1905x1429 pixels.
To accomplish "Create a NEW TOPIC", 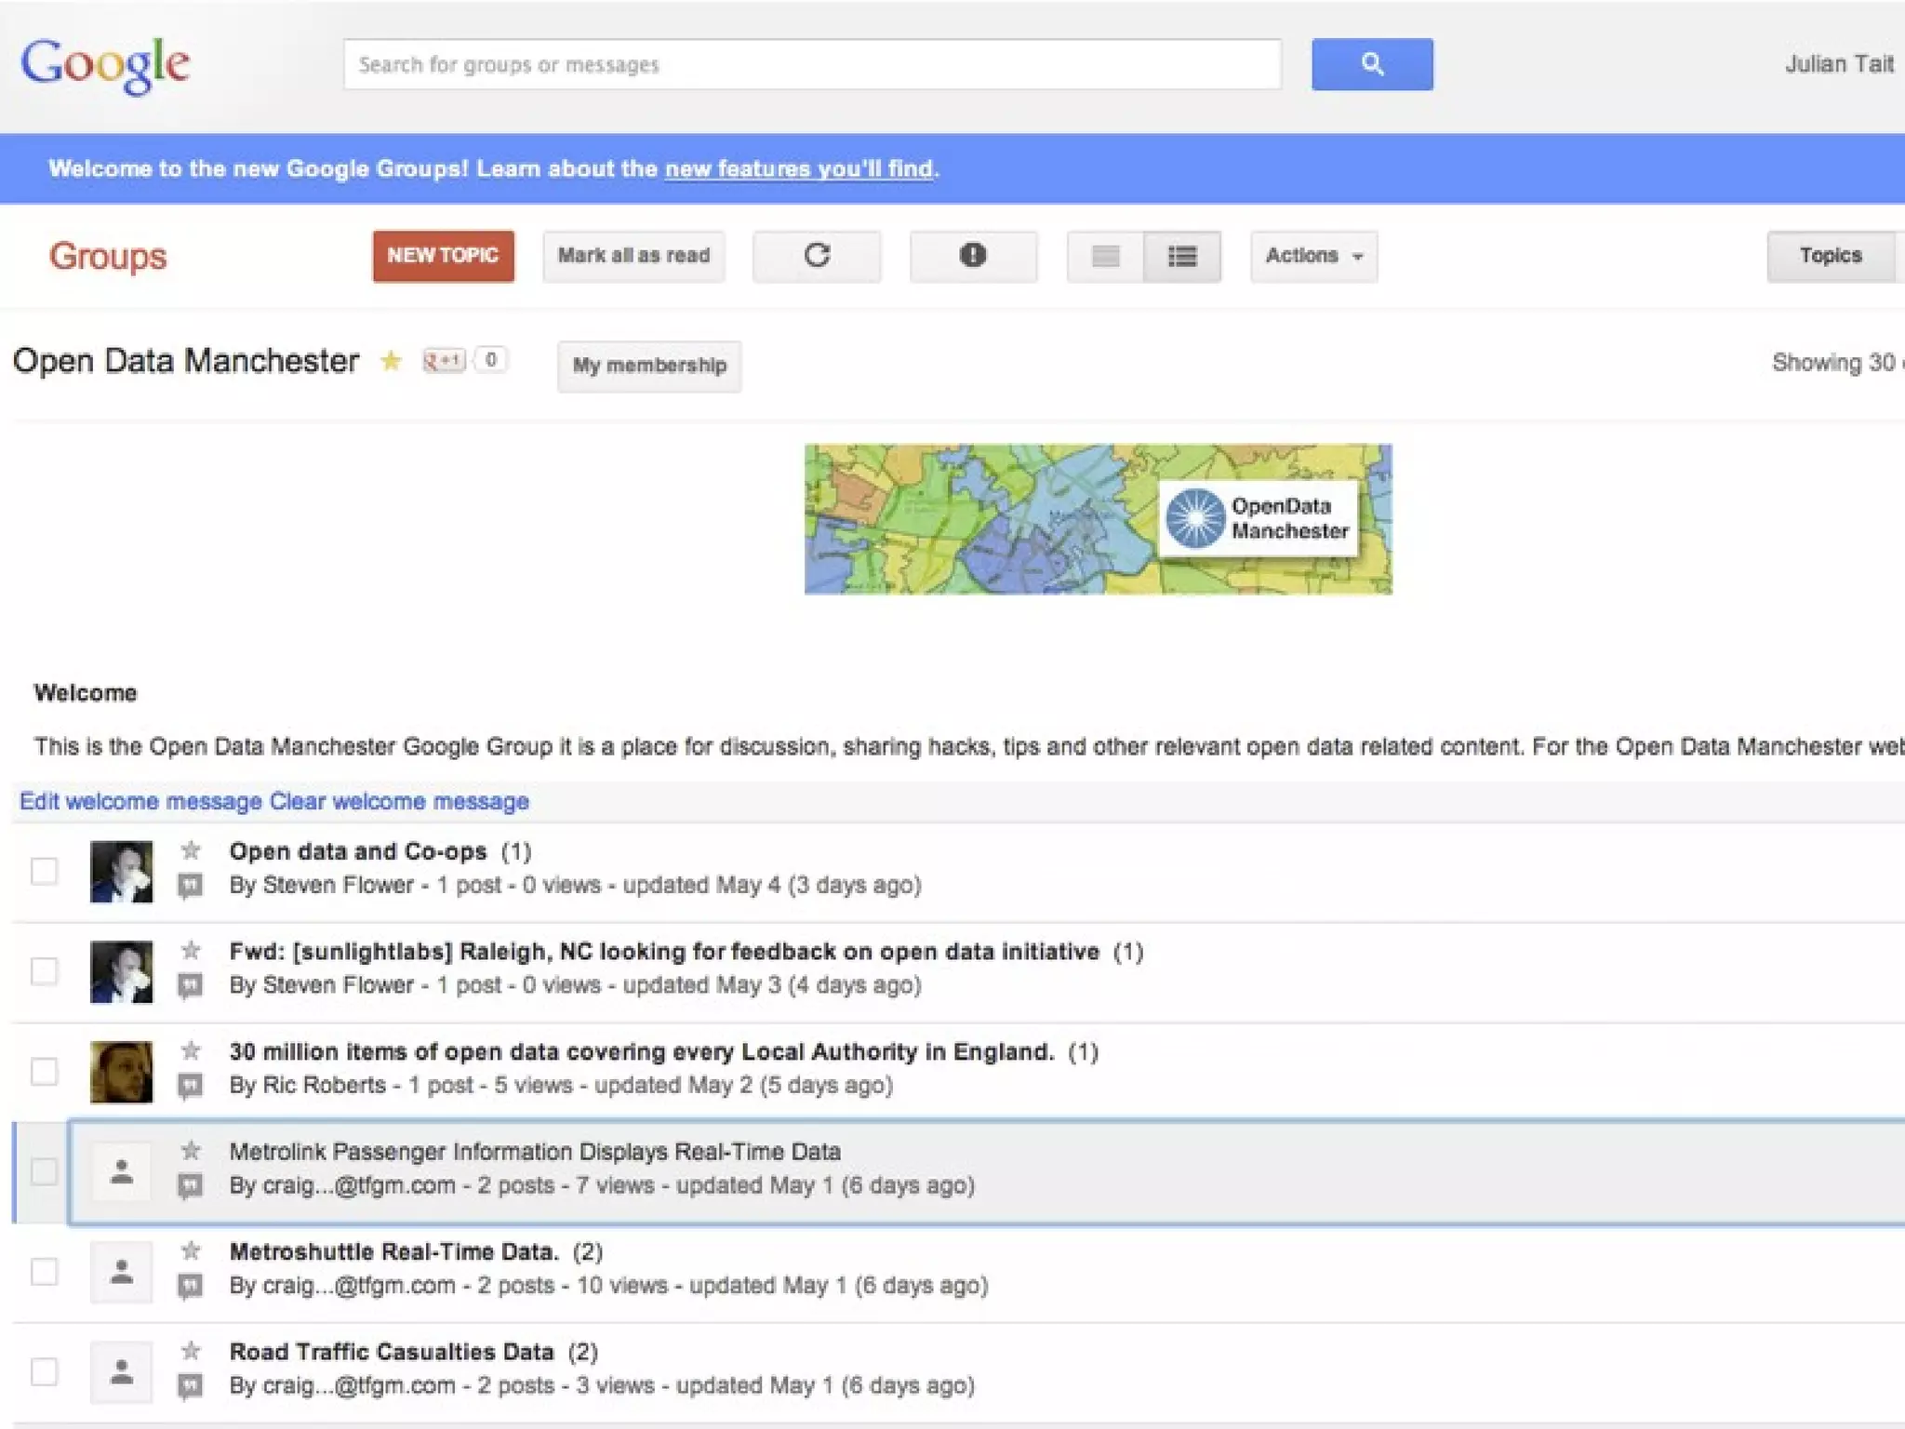I will 443,256.
